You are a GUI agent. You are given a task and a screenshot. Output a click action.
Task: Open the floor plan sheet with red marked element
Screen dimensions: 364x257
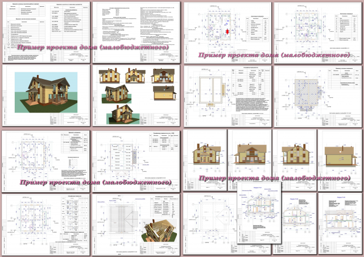tap(227, 33)
